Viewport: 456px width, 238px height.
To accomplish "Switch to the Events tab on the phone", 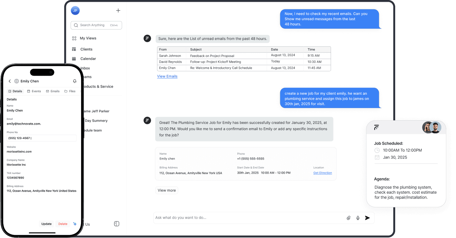I will (34, 91).
